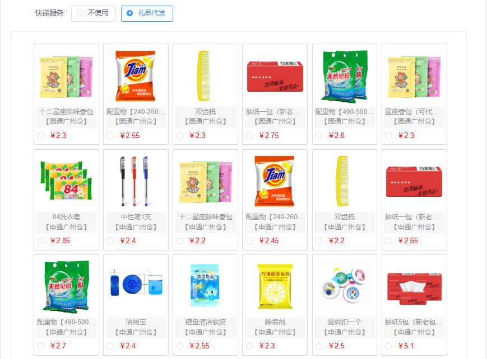Click the 驱蚊扣 mosquito repellent buttons image
The image size is (487, 359).
tap(344, 285)
